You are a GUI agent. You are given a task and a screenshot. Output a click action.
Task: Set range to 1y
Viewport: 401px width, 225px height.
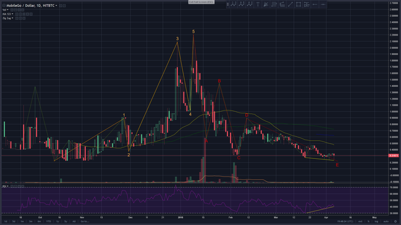[58, 221]
